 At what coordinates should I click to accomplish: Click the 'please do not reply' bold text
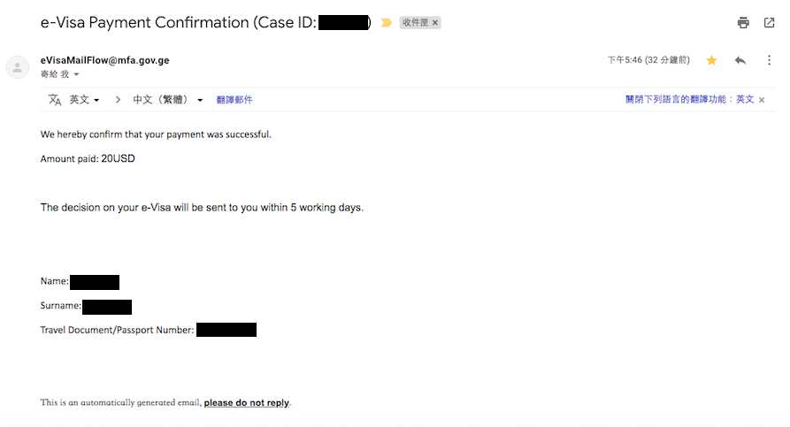click(246, 403)
